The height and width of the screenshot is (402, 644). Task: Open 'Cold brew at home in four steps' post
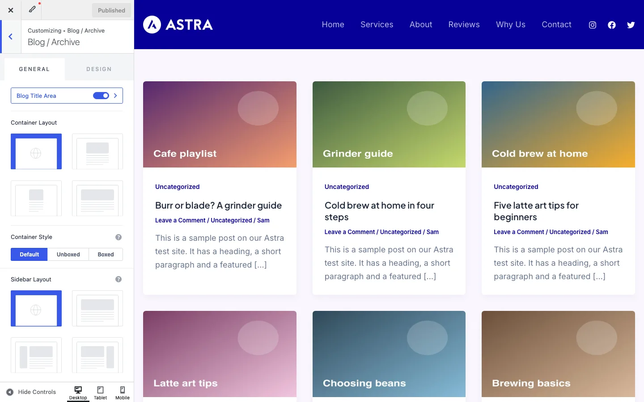click(380, 211)
